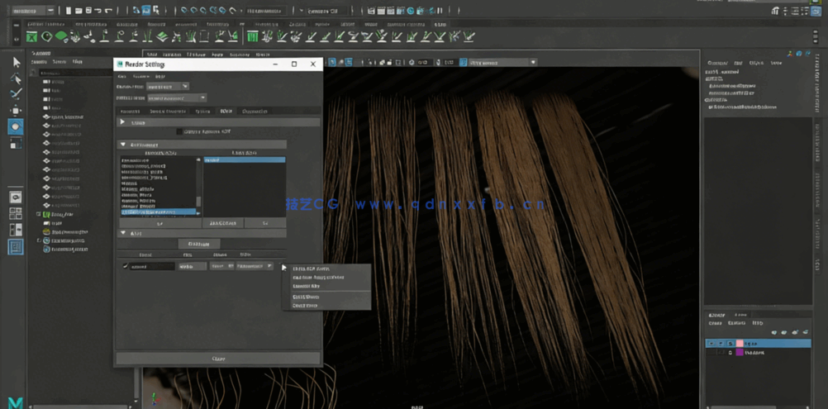Screen dimensions: 828x409
Task: Toggle the checkbox in the first AOV row
Action: (x=126, y=266)
